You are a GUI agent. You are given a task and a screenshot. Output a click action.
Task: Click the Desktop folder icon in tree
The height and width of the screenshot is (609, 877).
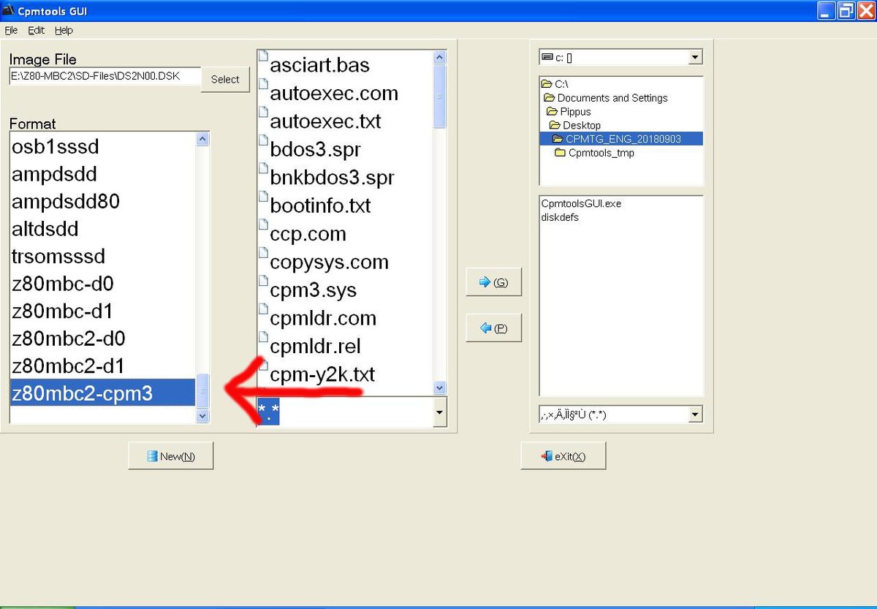[x=555, y=125]
